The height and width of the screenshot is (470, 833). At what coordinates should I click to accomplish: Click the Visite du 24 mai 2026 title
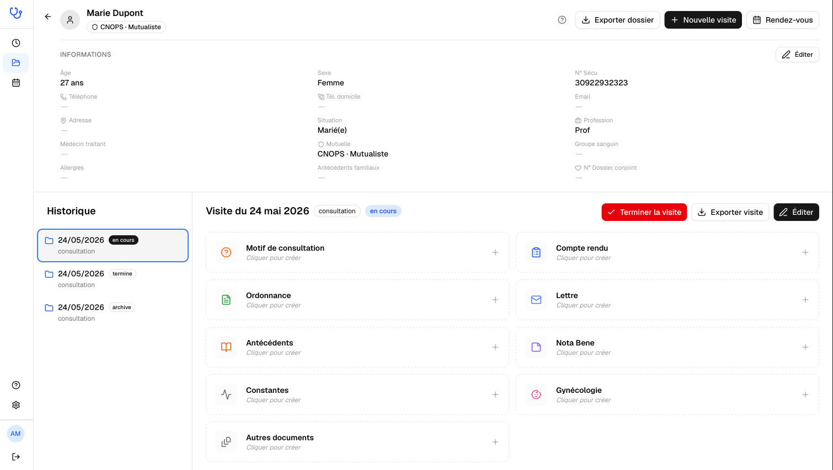tap(258, 211)
